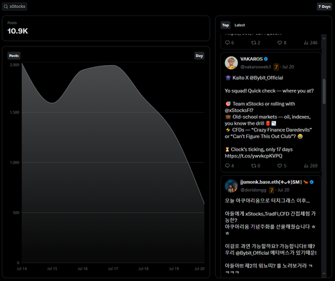Like VAKAROS post showing 5 likes
Screen dimensions: 335x281
pyautogui.click(x=279, y=166)
